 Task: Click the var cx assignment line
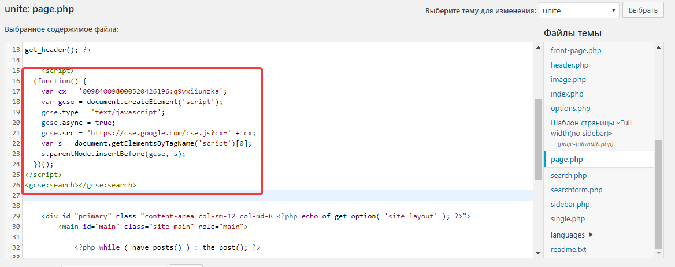[134, 91]
